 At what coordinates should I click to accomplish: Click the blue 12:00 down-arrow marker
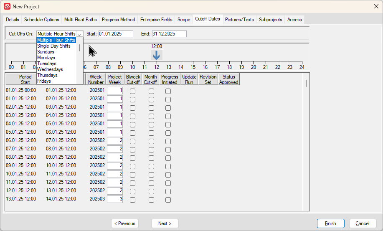tap(156, 55)
